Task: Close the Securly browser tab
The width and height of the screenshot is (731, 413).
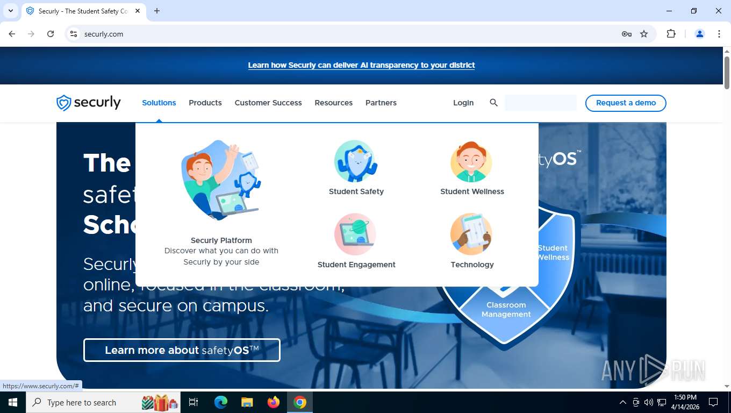Action: [x=138, y=11]
